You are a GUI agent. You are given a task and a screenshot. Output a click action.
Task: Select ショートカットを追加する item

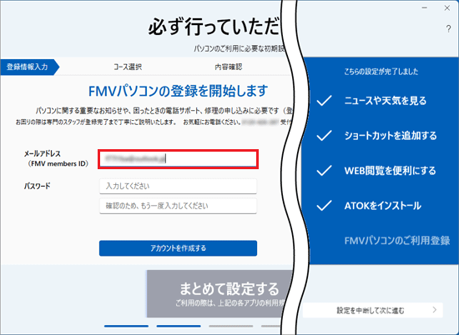[x=391, y=136]
